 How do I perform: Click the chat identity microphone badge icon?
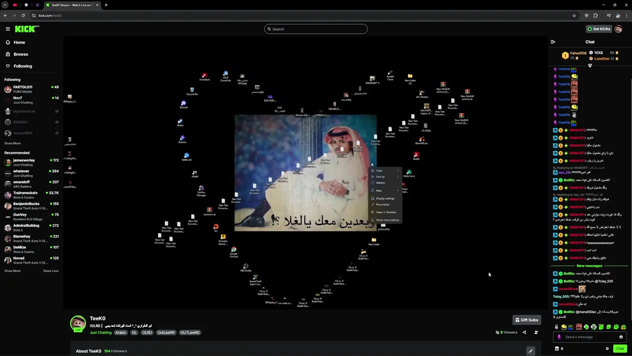(x=559, y=337)
